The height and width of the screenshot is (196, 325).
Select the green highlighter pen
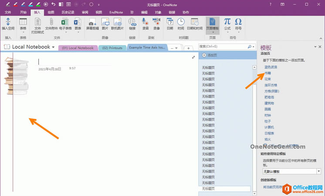38,4
